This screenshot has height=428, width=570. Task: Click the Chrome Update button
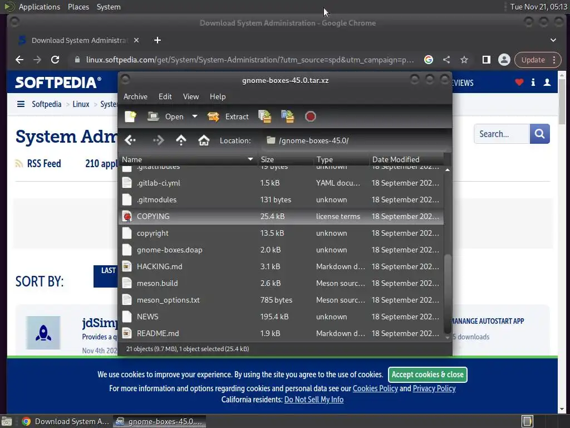point(533,60)
